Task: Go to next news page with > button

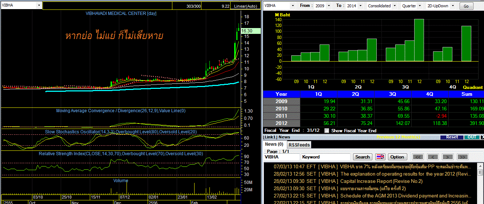Action: pos(447,157)
